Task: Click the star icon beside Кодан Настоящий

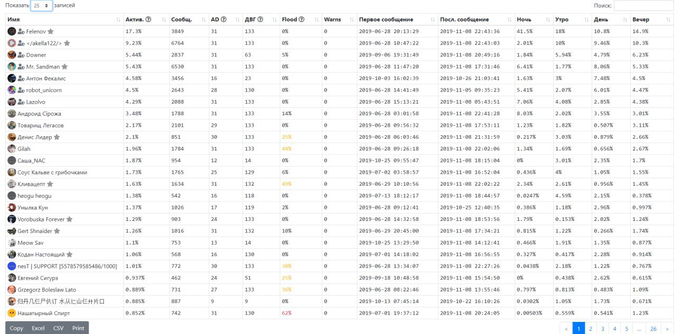Action: pyautogui.click(x=69, y=254)
